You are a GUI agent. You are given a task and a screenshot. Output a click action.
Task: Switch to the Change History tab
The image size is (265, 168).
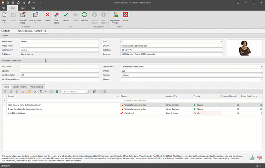click(x=19, y=86)
